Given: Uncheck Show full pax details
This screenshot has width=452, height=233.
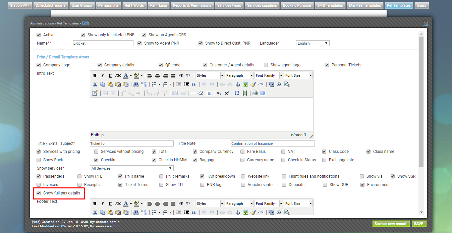Looking at the screenshot, I should point(39,193).
